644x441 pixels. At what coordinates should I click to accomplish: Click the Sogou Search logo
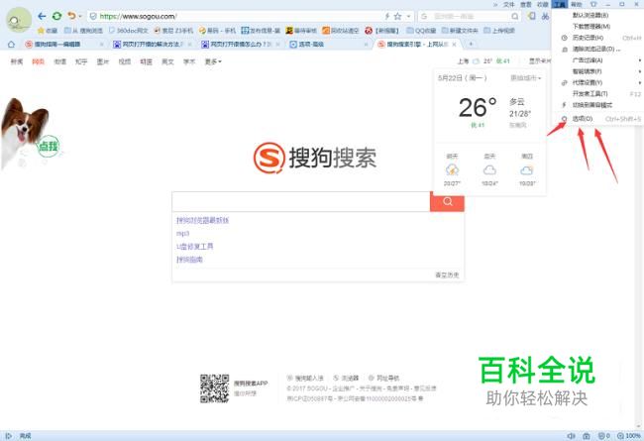tap(315, 158)
